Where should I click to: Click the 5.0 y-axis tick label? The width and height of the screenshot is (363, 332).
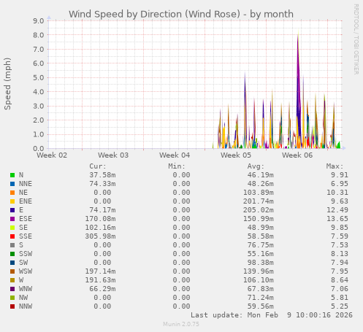[x=39, y=78]
